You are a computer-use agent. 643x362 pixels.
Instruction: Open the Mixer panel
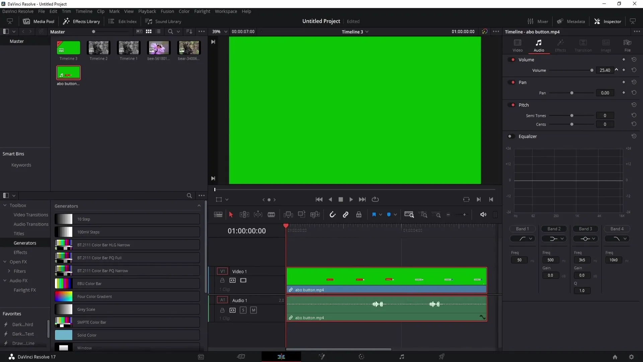[538, 21]
